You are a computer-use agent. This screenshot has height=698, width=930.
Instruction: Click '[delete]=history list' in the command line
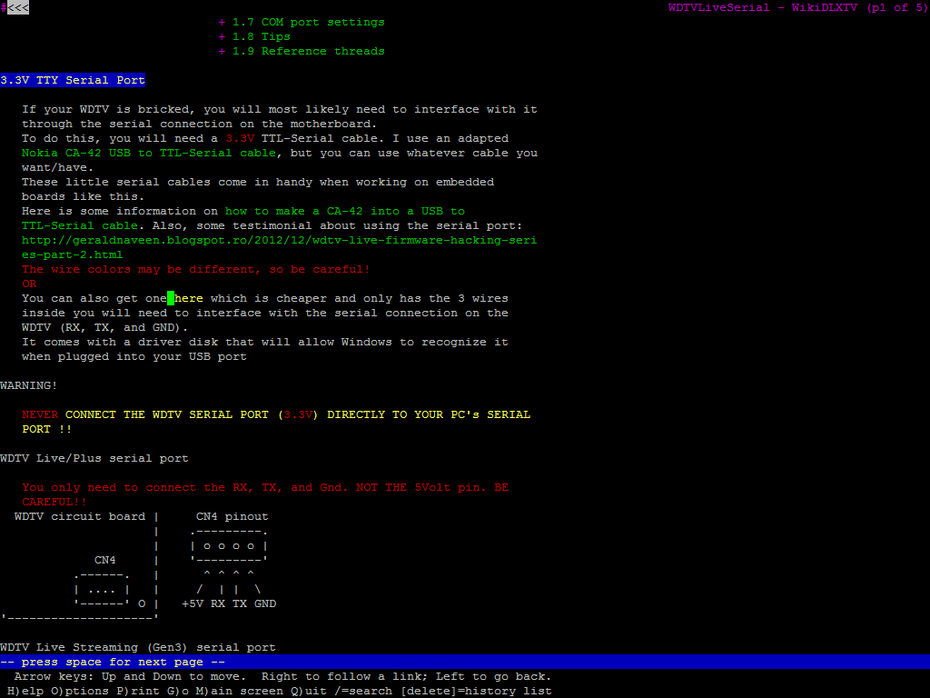tap(476, 691)
